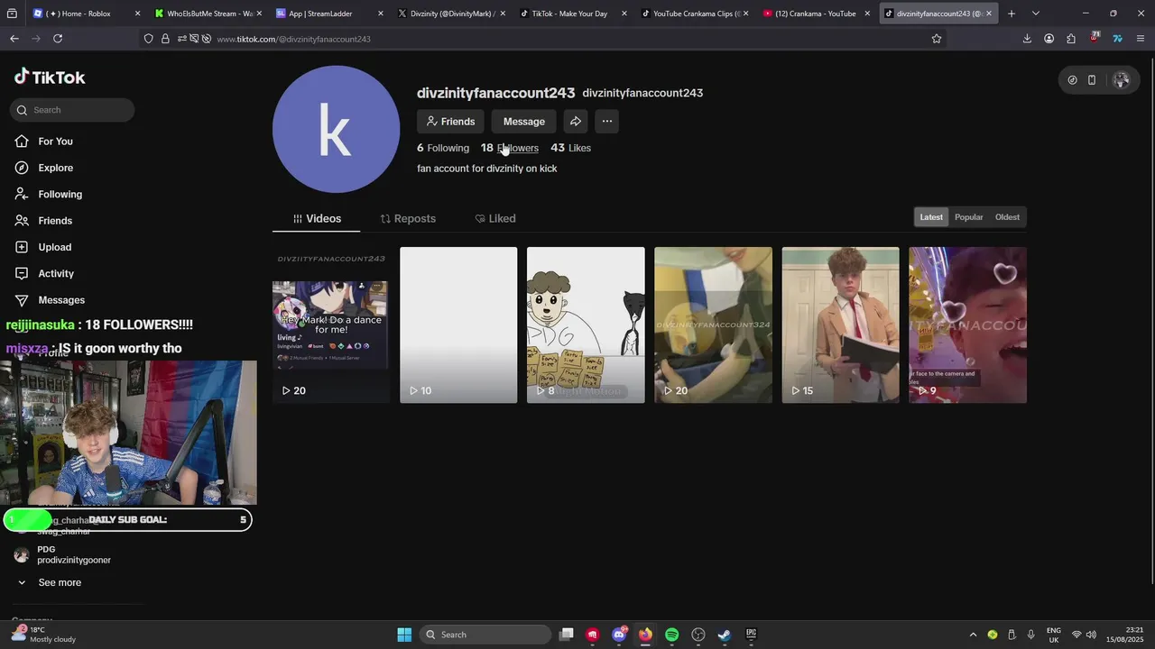This screenshot has height=649, width=1155.
Task: Switch to the Reposts tab
Action: point(408,219)
